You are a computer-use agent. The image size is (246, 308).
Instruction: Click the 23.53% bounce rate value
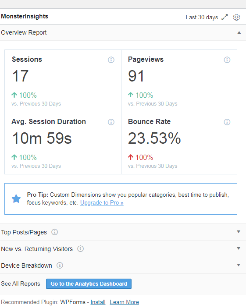point(154,138)
